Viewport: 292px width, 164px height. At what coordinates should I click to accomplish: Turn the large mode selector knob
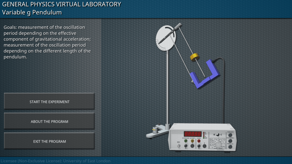point(218,144)
